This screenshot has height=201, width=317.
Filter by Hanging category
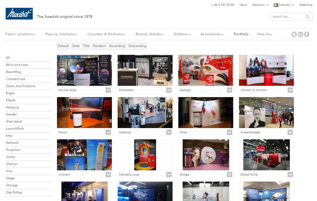[29, 107]
